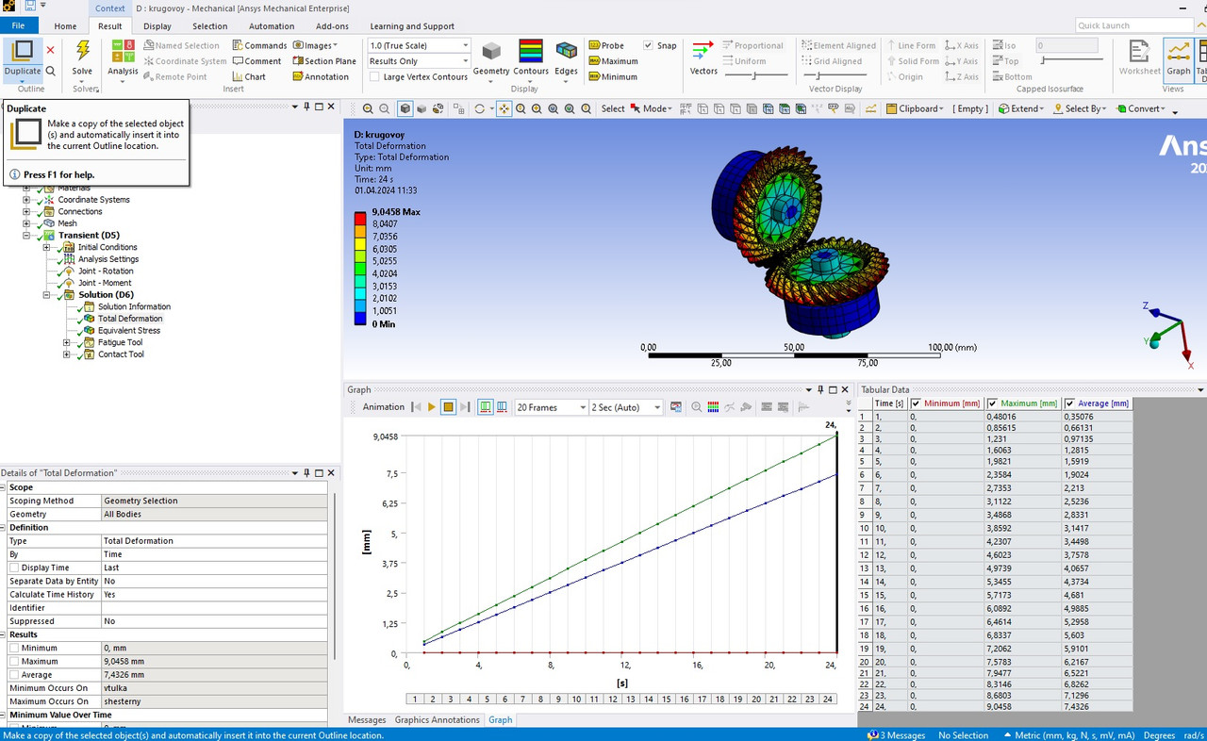The image size is (1207, 741).
Task: Export the animation video file
Action: click(675, 407)
